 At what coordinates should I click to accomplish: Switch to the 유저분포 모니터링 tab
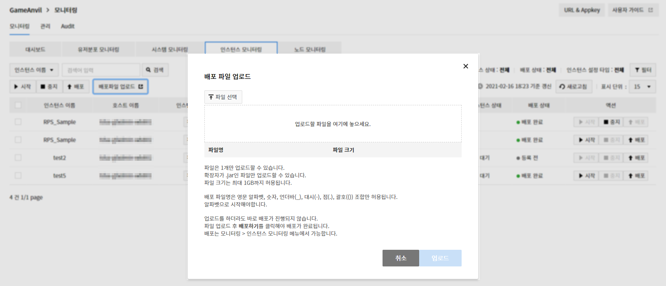point(98,49)
